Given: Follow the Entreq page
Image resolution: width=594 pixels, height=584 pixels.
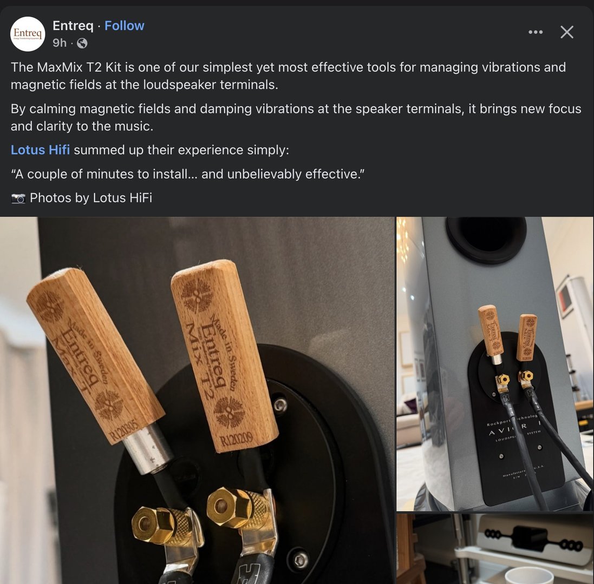Looking at the screenshot, I should 124,26.
